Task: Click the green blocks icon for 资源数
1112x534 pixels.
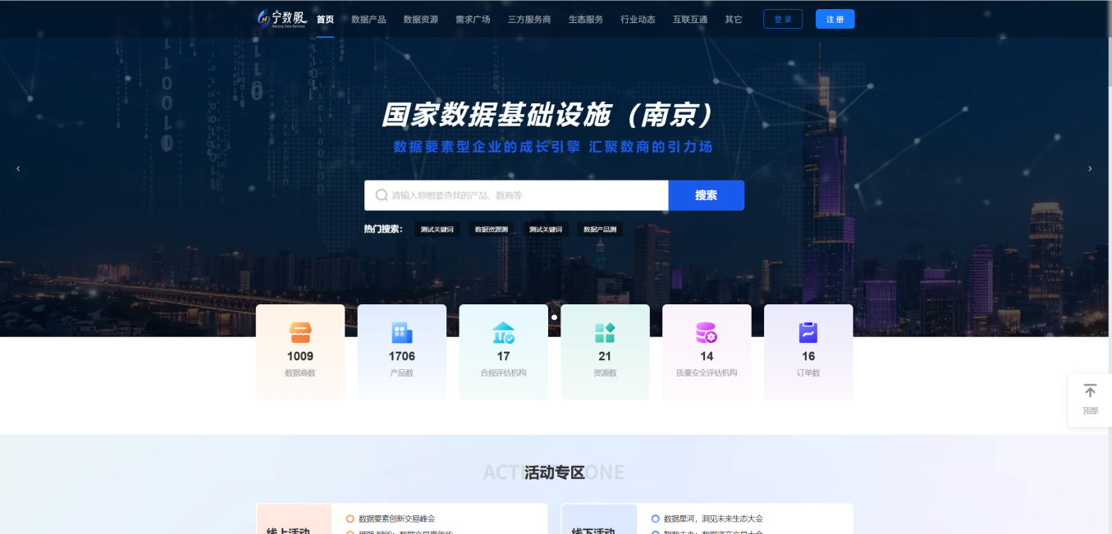Action: 605,332
